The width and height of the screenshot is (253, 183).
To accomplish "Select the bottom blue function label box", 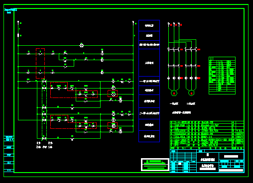I will (149, 136).
